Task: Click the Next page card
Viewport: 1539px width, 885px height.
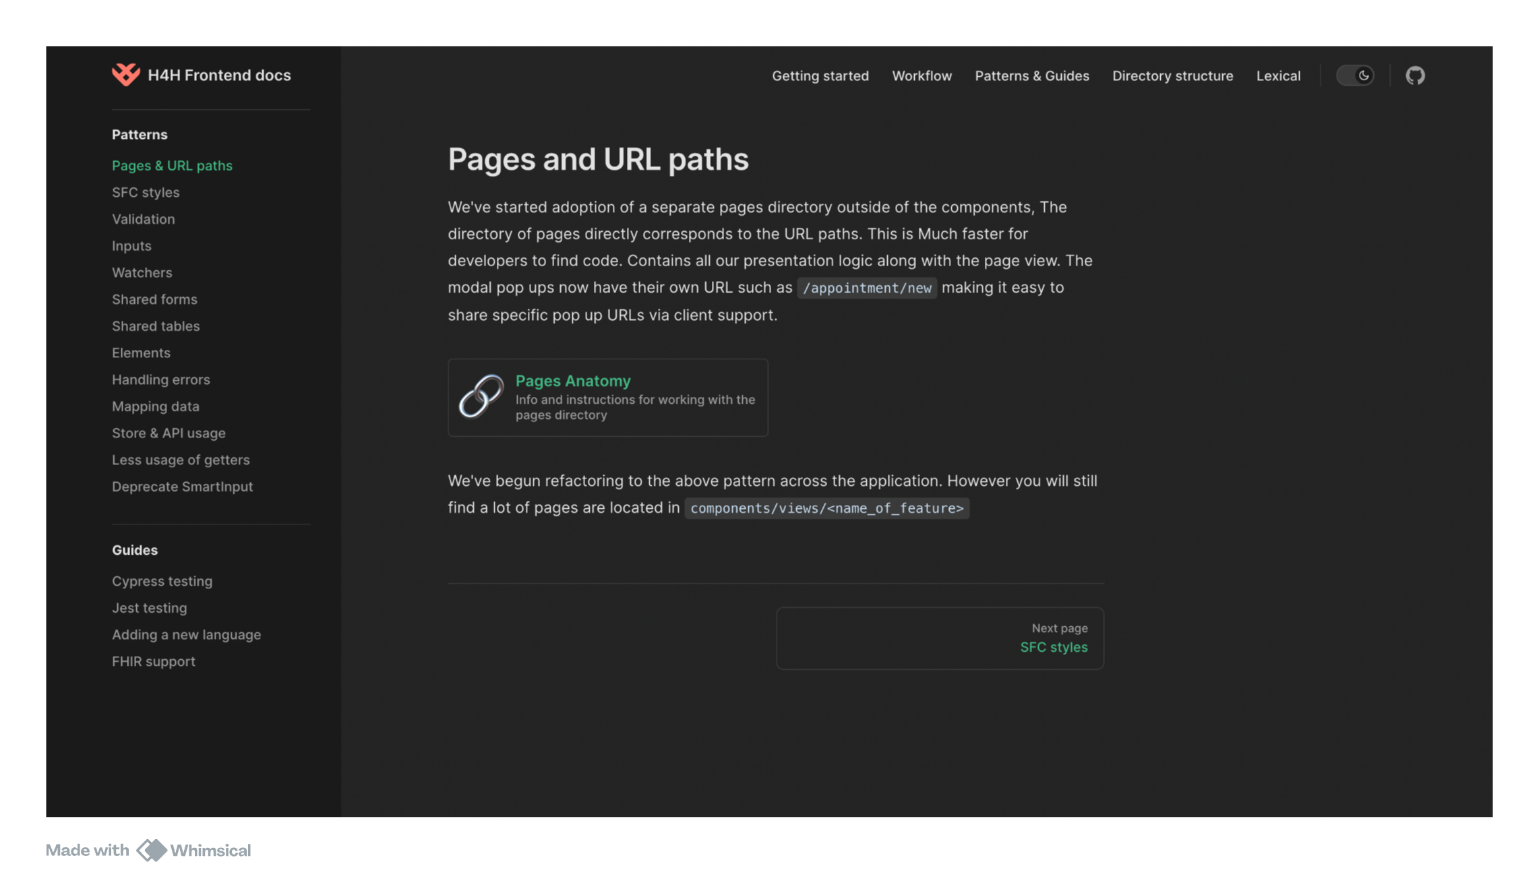Action: (940, 638)
